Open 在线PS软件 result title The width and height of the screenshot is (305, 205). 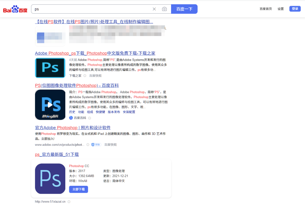pyautogui.click(x=94, y=22)
